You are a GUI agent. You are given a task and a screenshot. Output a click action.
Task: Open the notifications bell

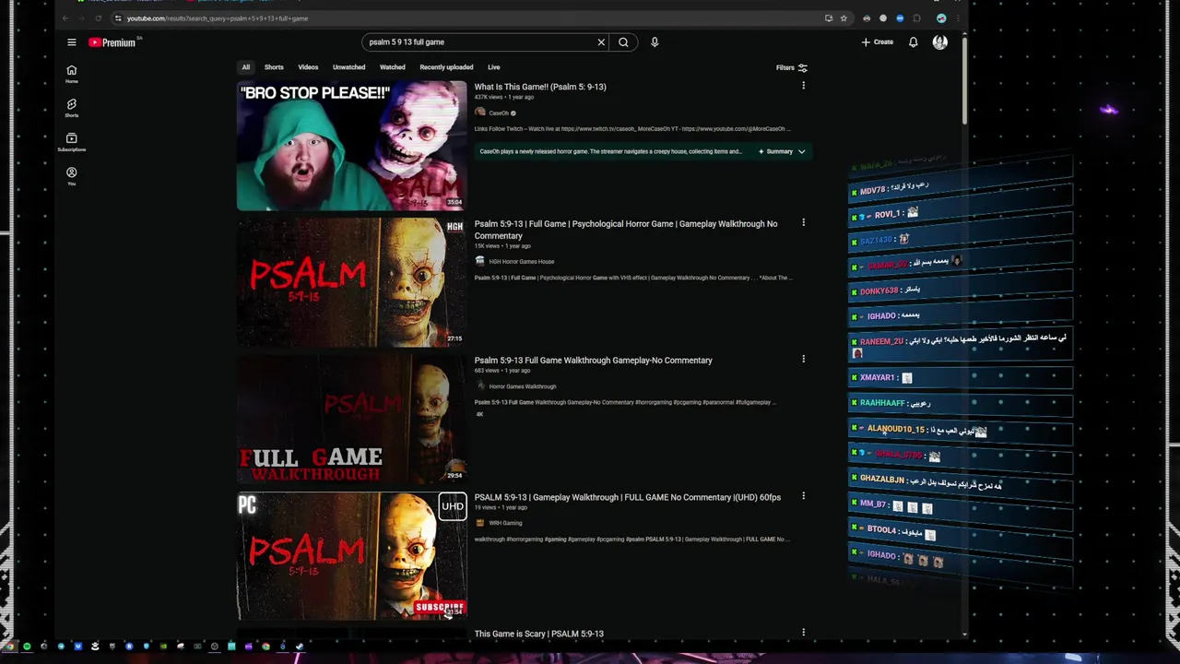click(x=913, y=42)
